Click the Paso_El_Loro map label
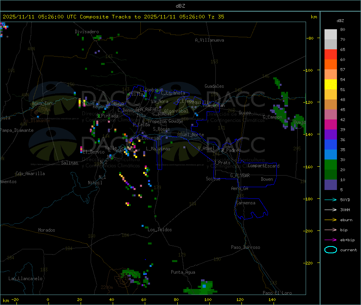This screenshot has width=361, height=305. (278, 293)
